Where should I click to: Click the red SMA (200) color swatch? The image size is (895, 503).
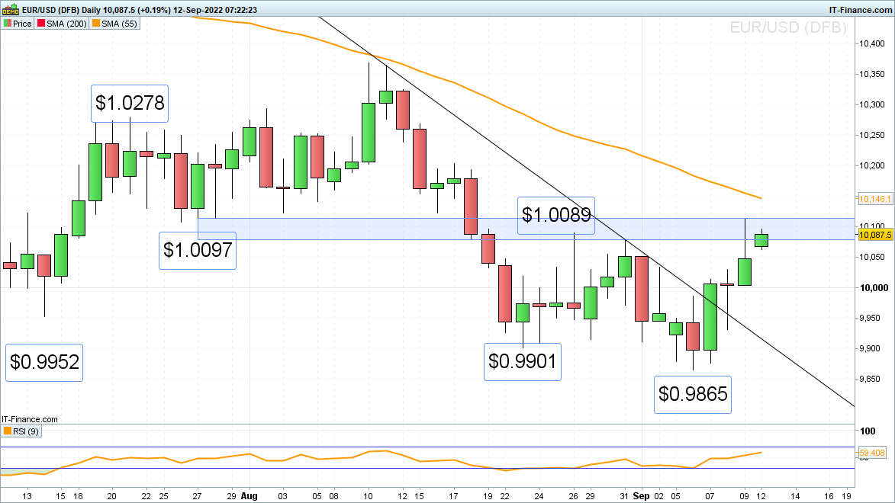pyautogui.click(x=41, y=24)
